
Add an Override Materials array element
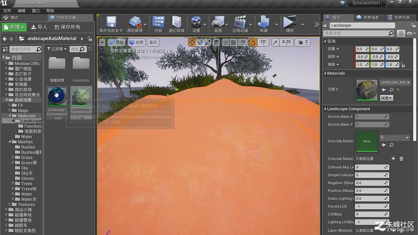[393, 159]
